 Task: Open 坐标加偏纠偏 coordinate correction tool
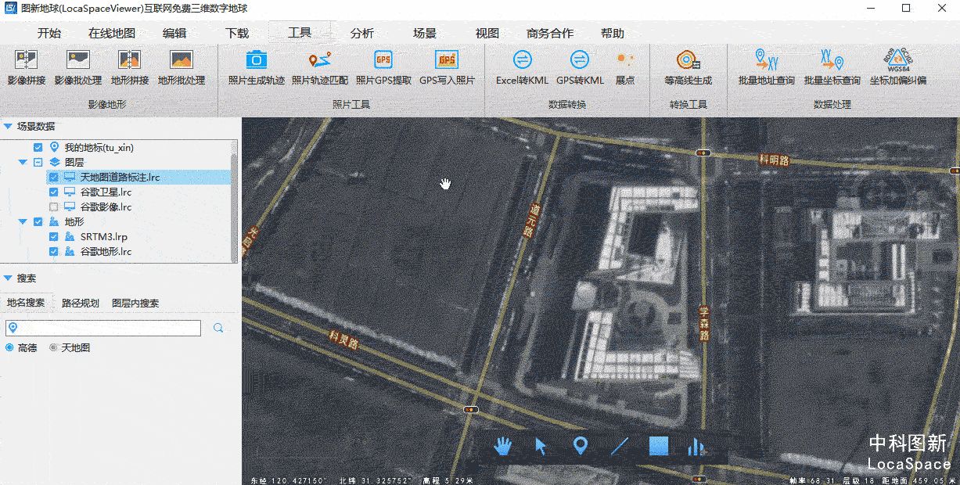pos(897,67)
